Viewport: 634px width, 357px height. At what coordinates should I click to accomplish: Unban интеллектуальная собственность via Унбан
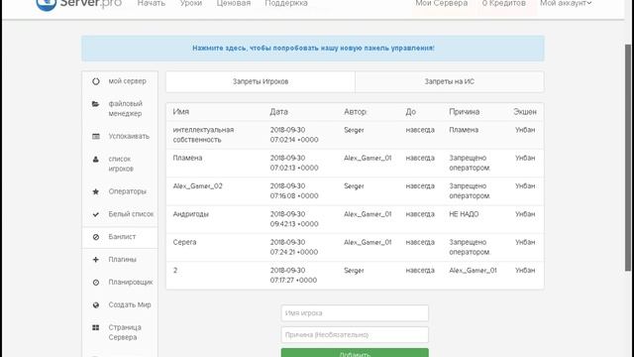(525, 130)
